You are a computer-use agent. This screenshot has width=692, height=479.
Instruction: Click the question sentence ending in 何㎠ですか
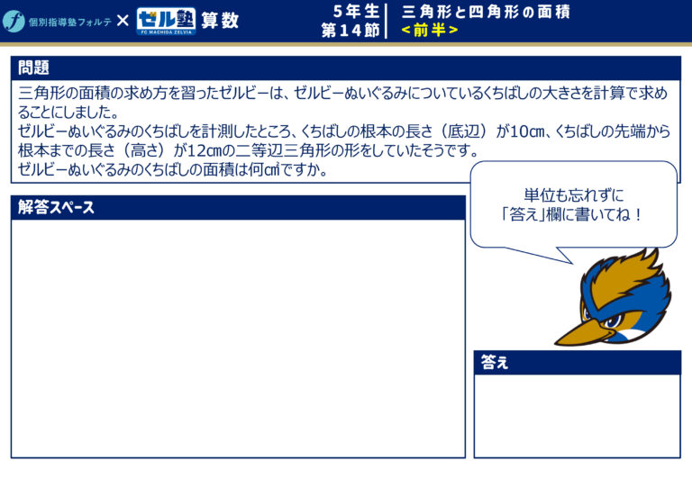173,170
